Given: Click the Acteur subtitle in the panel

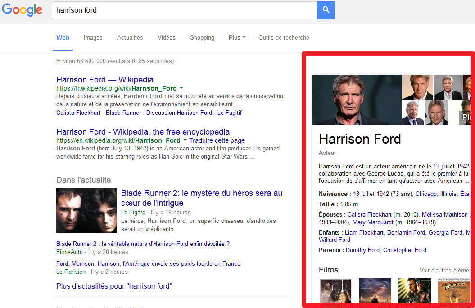Looking at the screenshot, I should (327, 153).
